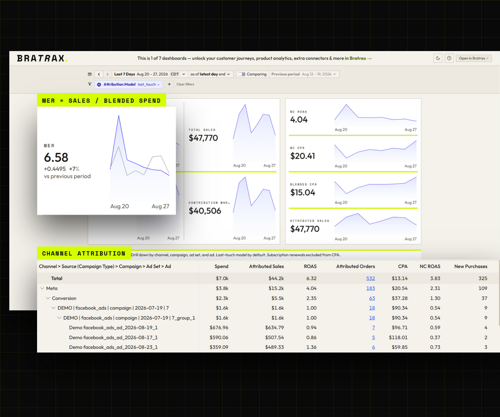Image resolution: width=500 pixels, height=417 pixels.
Task: Open the 5 orders link for ad 2026-08-17_1
Action: [x=374, y=337]
